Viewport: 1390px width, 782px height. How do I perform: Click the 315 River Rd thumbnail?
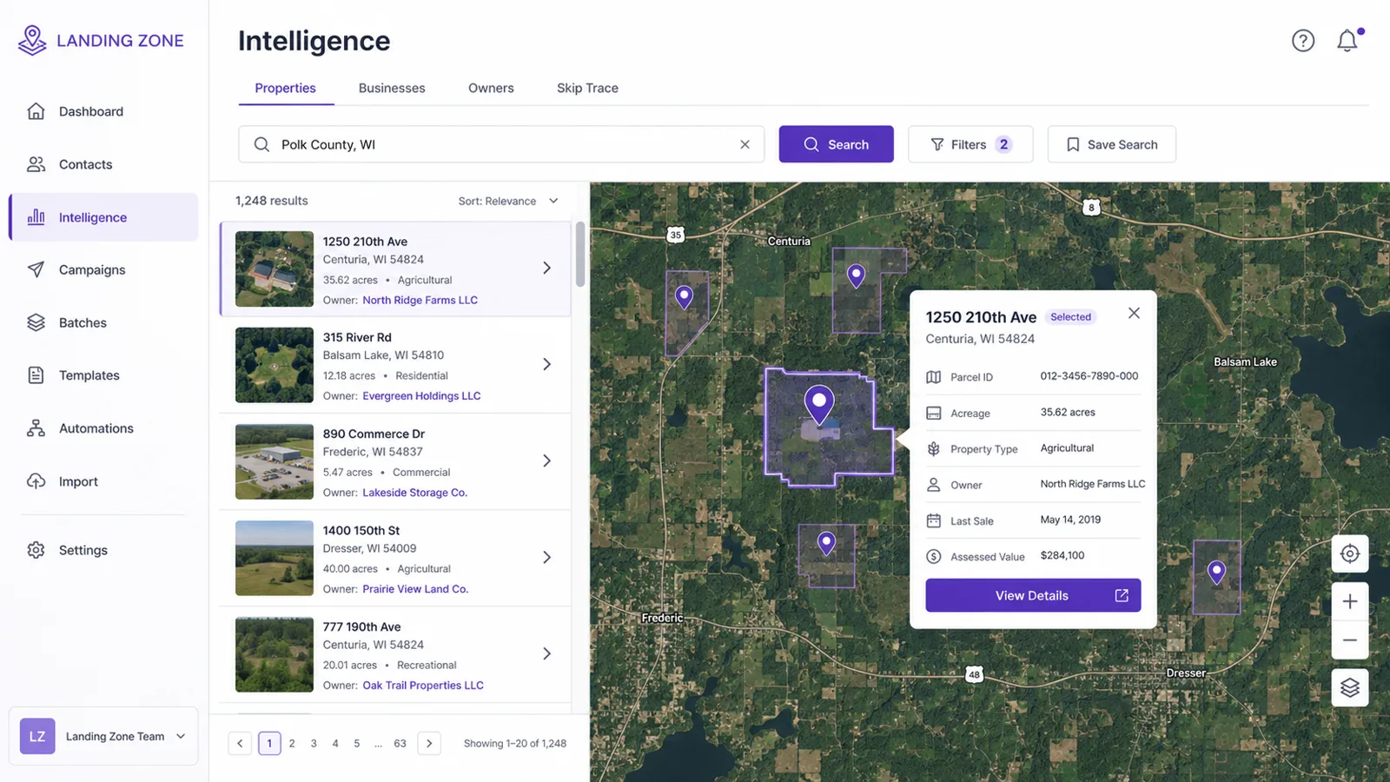[x=275, y=365]
